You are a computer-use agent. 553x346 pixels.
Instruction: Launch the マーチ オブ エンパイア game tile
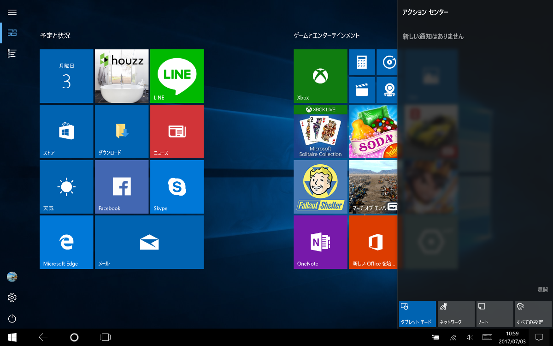click(373, 187)
